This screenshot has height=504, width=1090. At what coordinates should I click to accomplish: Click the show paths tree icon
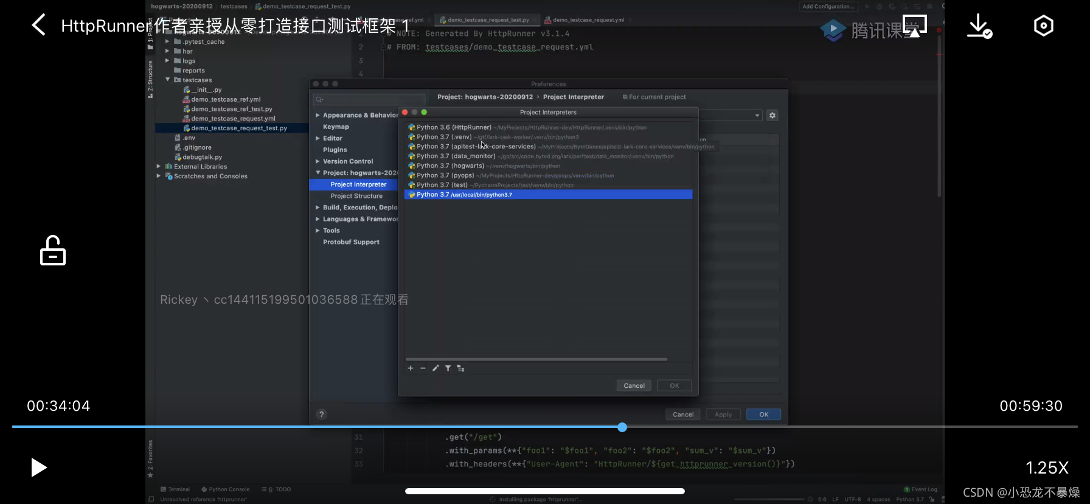[460, 368]
